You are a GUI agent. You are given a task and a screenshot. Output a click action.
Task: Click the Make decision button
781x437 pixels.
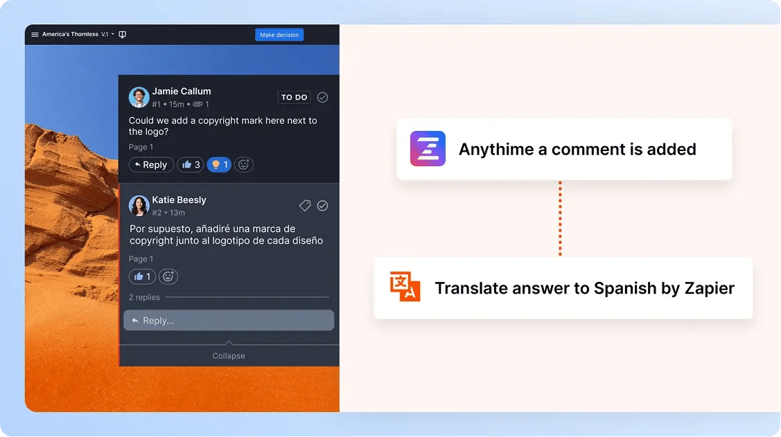point(279,34)
